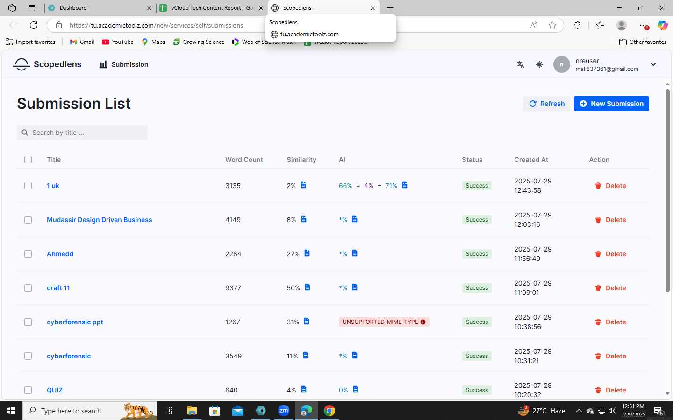Delete the 1 uk submission
Image resolution: width=673 pixels, height=420 pixels.
tap(610, 186)
